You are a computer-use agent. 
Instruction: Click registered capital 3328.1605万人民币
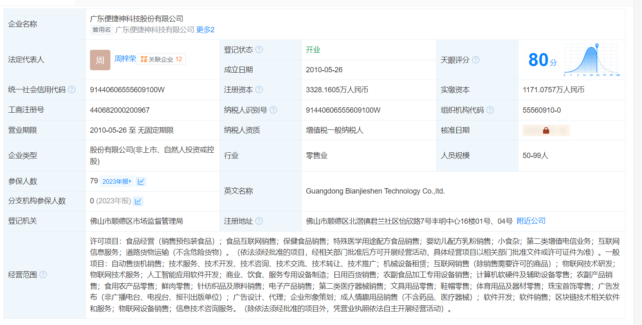coord(337,90)
